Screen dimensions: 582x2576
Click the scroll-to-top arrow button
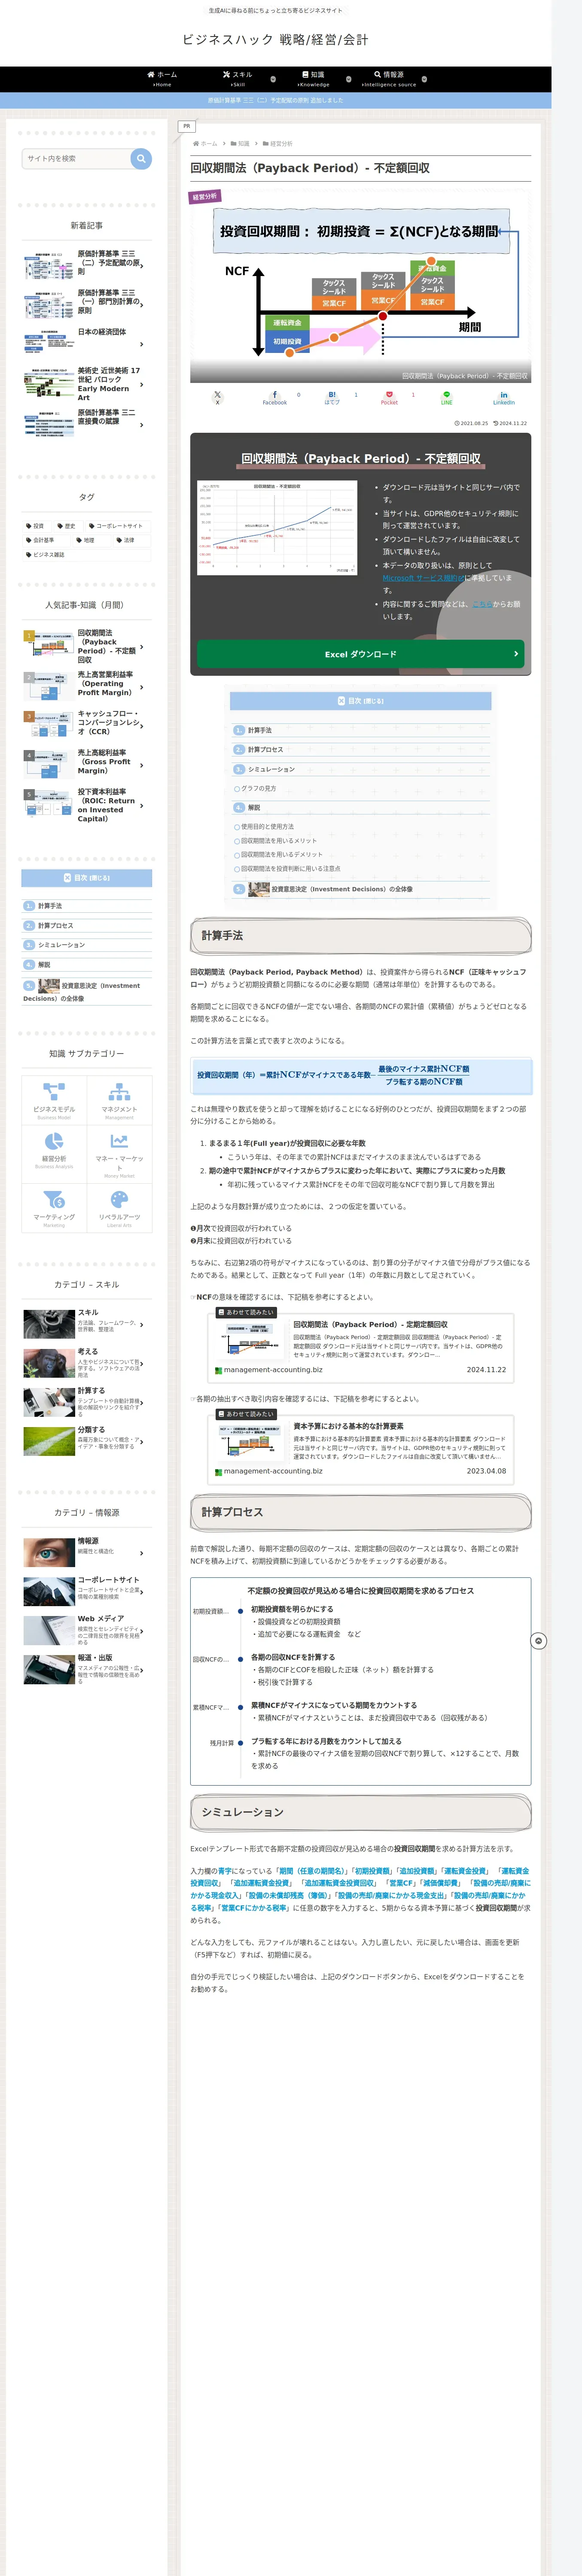[538, 1641]
